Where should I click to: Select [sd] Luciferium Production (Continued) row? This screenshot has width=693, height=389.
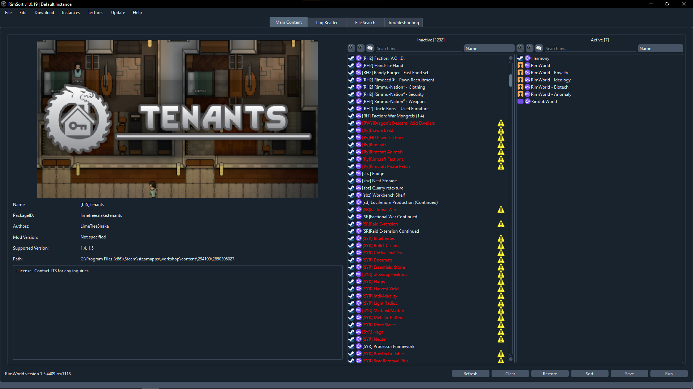pos(428,202)
